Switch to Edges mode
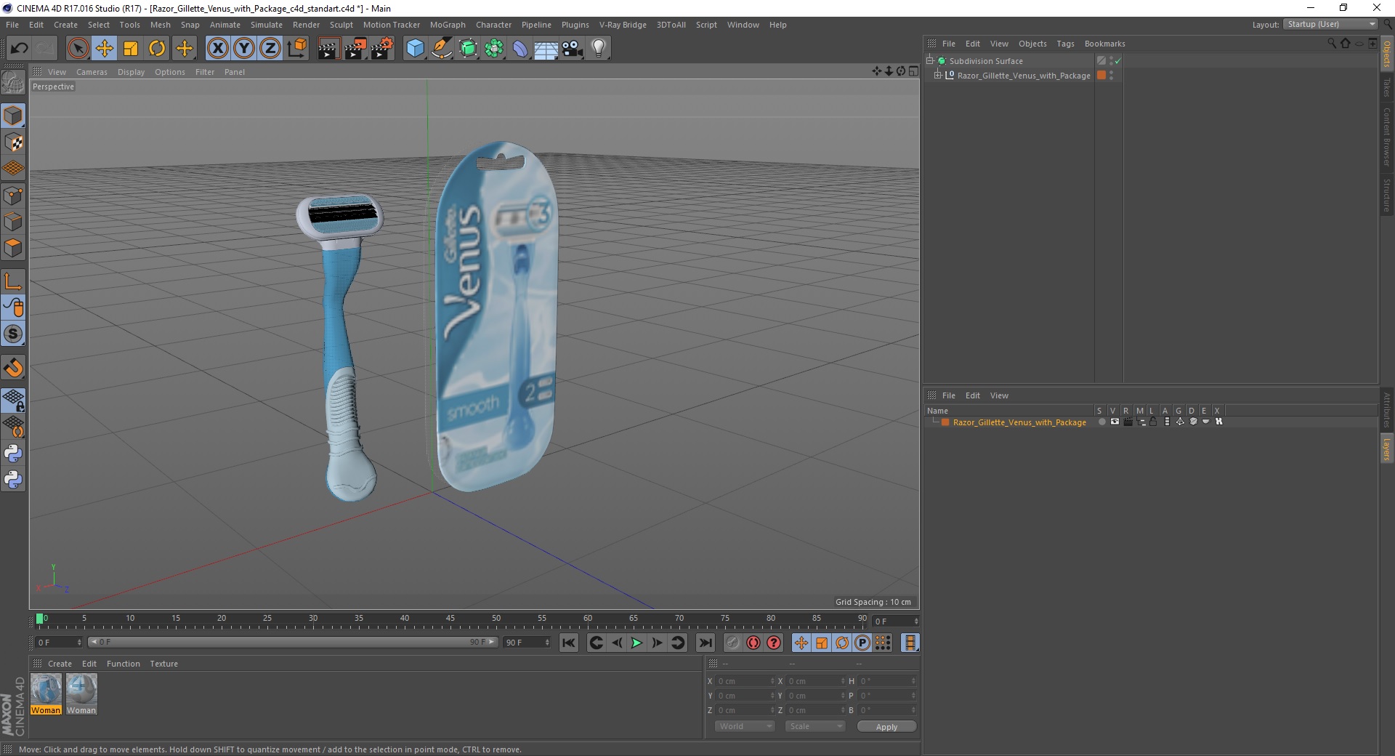 [x=13, y=222]
